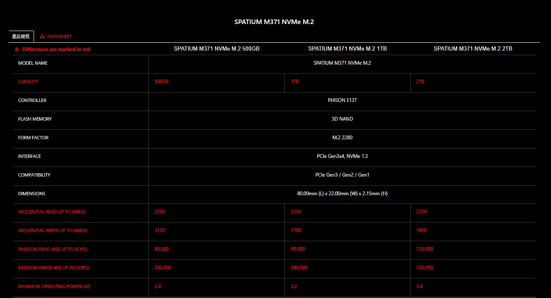Click the page title SPATIUM M371 NVMe M.2
The height and width of the screenshot is (298, 551).
[274, 22]
